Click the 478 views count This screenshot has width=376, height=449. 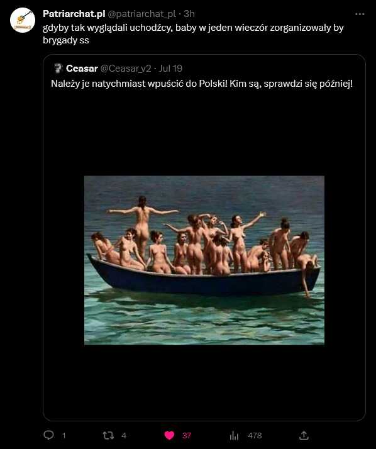[x=255, y=436]
